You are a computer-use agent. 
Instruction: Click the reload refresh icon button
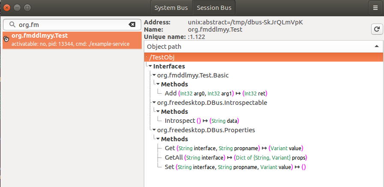tap(375, 29)
